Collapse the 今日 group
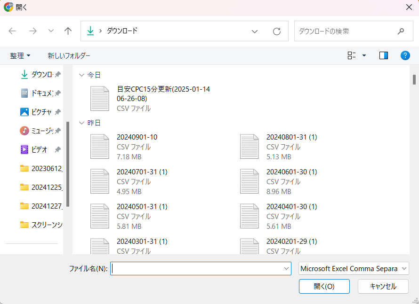 click(82, 75)
